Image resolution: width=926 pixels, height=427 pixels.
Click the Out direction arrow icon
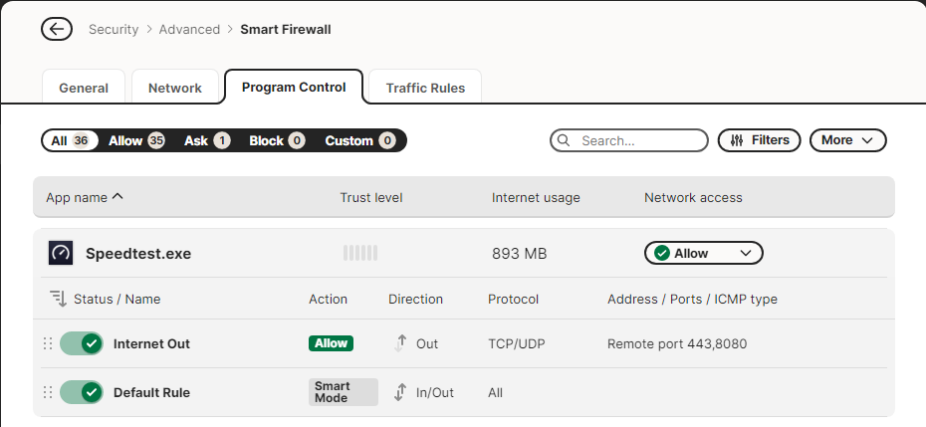click(x=400, y=343)
